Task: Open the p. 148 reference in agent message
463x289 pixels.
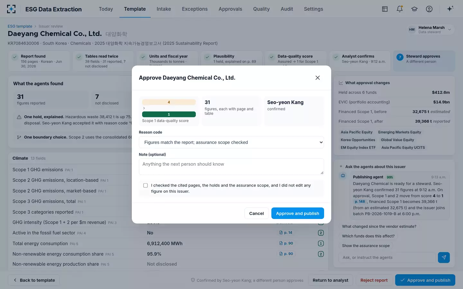Action: (x=360, y=202)
